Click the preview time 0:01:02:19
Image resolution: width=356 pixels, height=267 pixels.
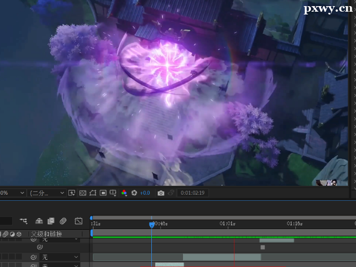[192, 193]
